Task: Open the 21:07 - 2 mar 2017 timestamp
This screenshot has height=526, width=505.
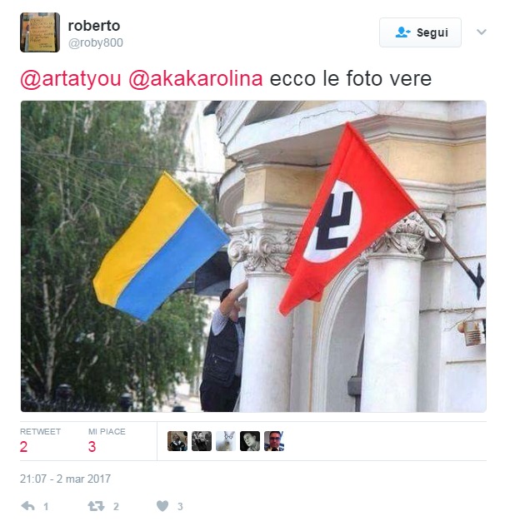Action: [65, 479]
